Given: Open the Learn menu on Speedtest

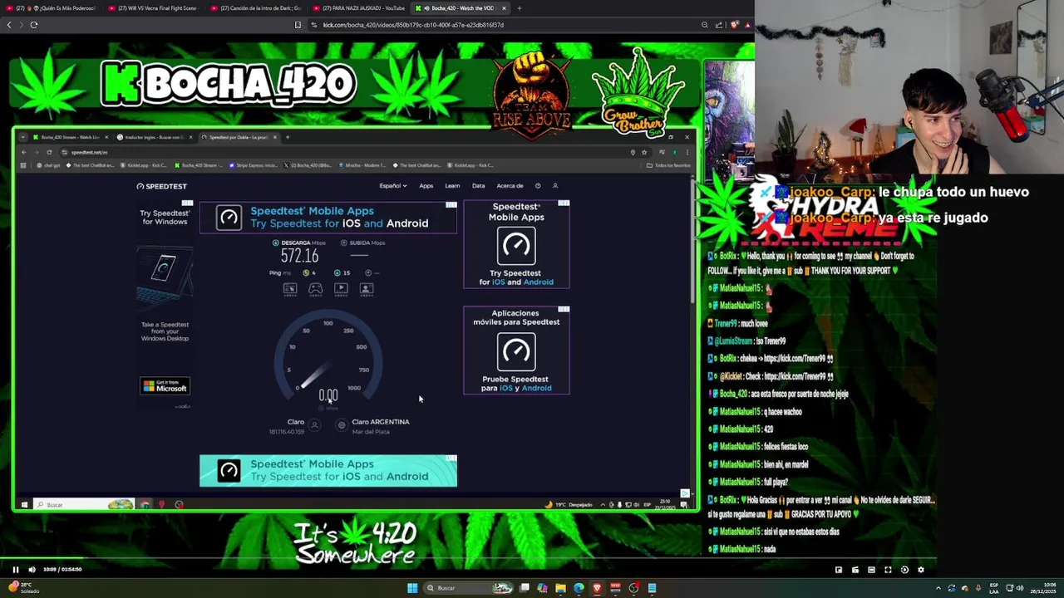Looking at the screenshot, I should click(452, 186).
